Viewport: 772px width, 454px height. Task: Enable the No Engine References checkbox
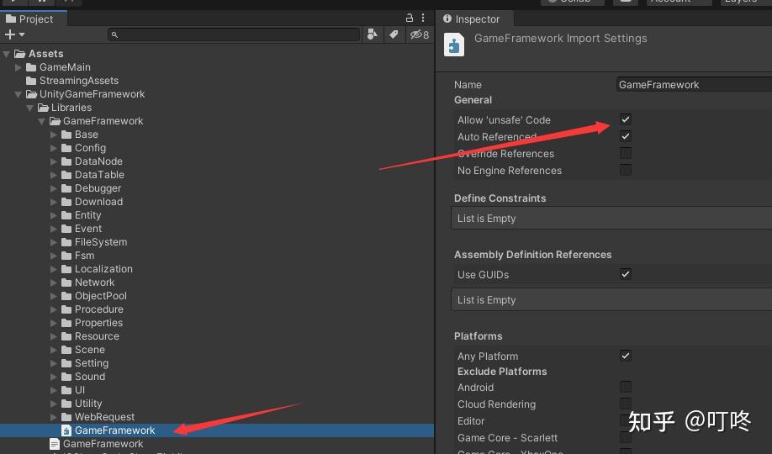[626, 170]
